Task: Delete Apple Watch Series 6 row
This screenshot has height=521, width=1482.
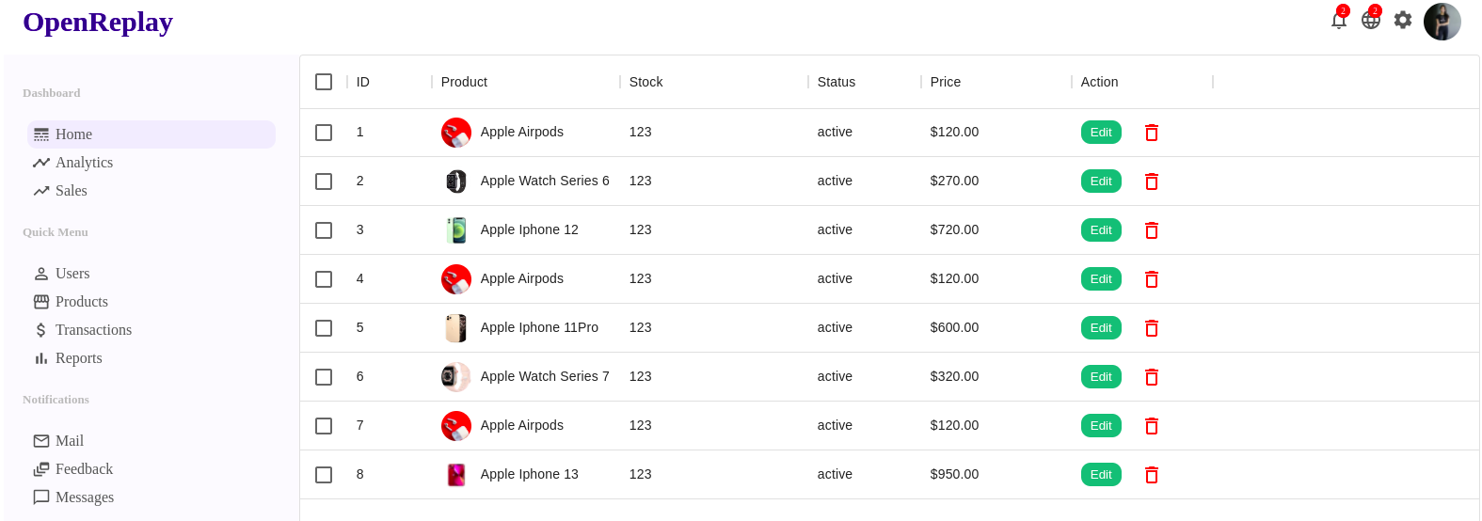Action: 1151,182
